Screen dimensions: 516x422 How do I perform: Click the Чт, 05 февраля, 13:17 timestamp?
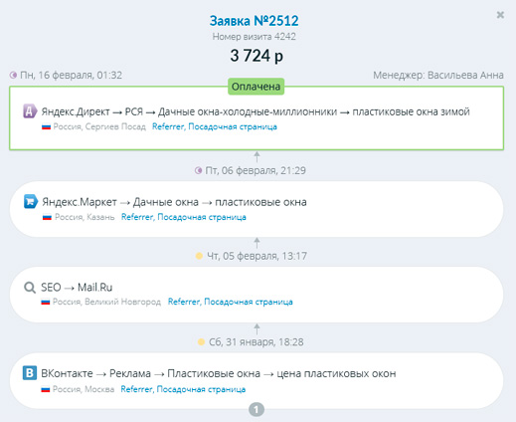257,256
